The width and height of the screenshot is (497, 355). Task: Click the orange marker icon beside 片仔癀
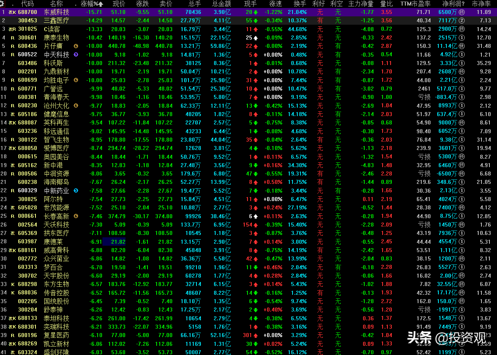click(76, 46)
